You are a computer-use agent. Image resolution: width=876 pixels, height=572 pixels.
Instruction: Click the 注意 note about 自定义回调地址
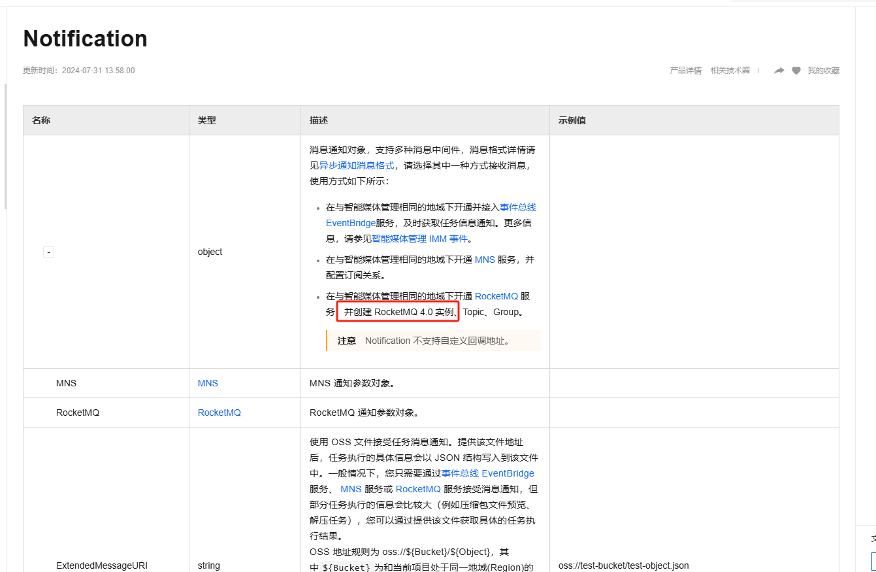pyautogui.click(x=434, y=341)
